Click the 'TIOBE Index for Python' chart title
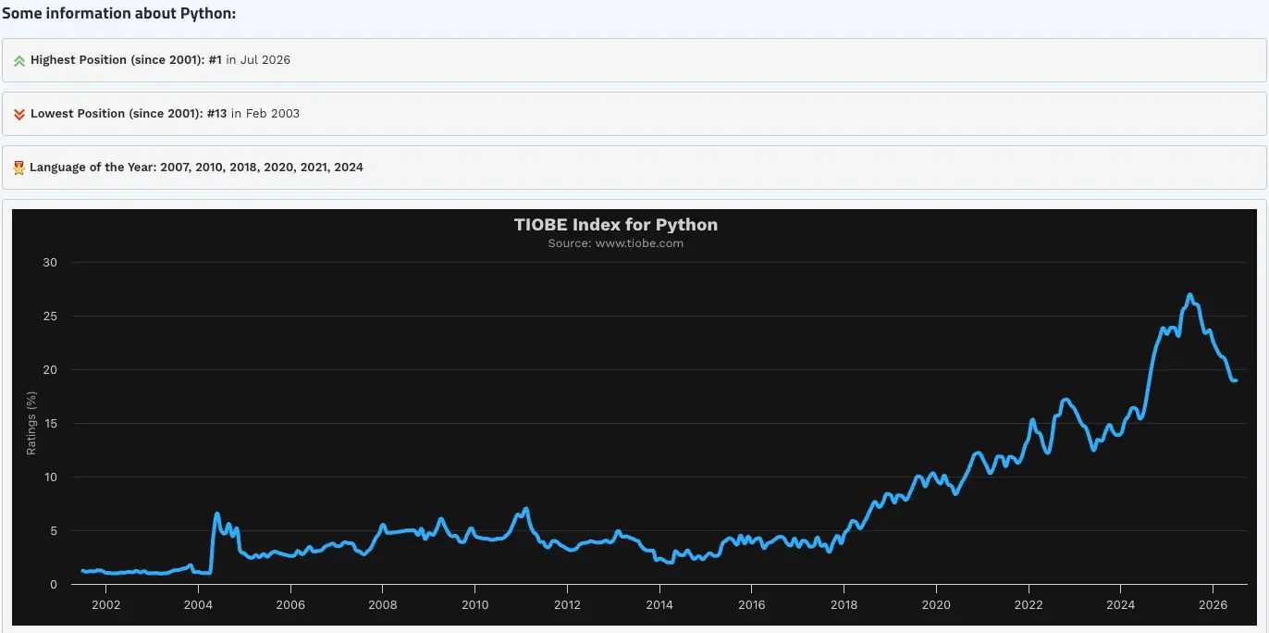The height and width of the screenshot is (633, 1269). (616, 225)
